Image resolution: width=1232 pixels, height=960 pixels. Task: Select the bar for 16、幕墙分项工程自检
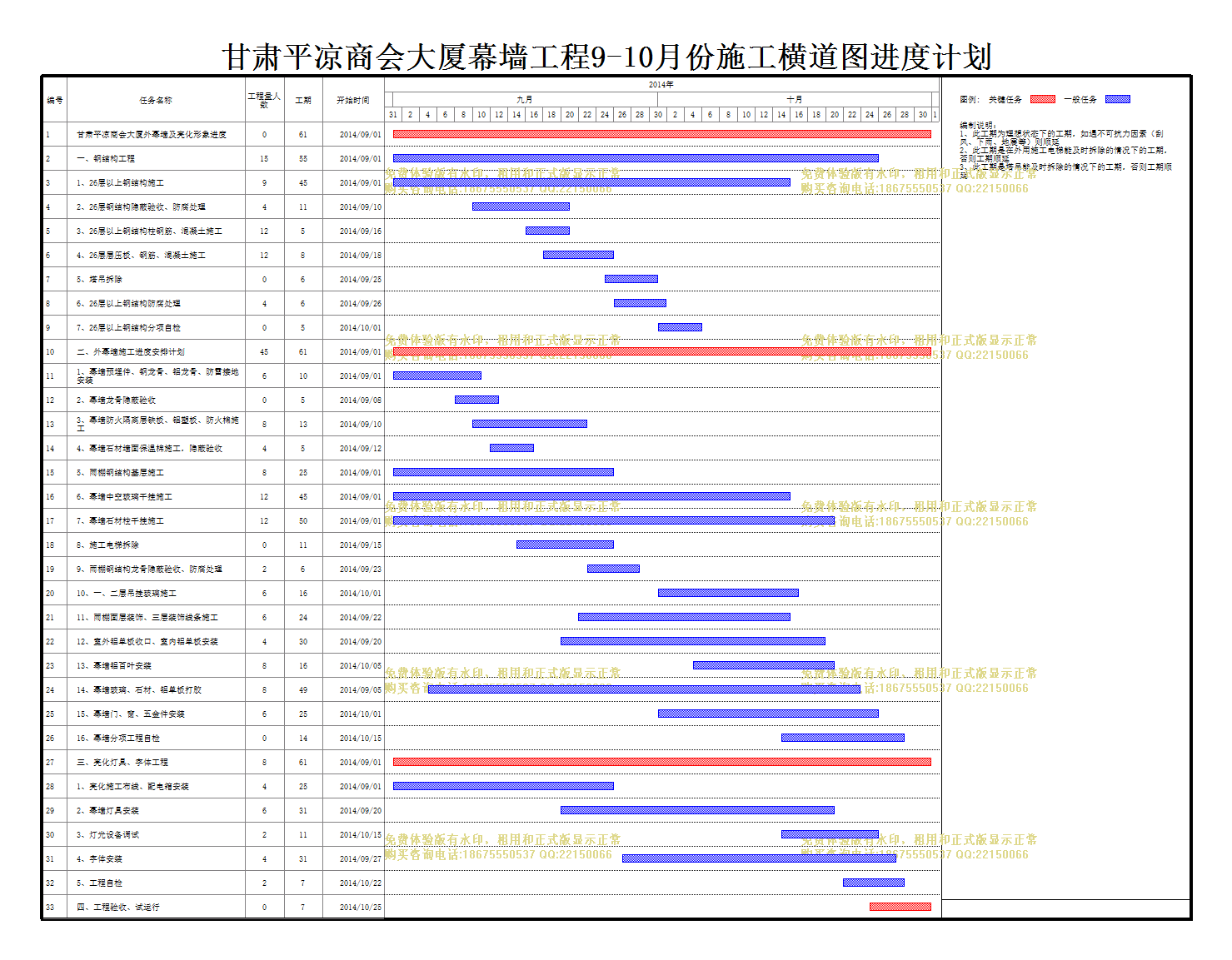tap(842, 738)
